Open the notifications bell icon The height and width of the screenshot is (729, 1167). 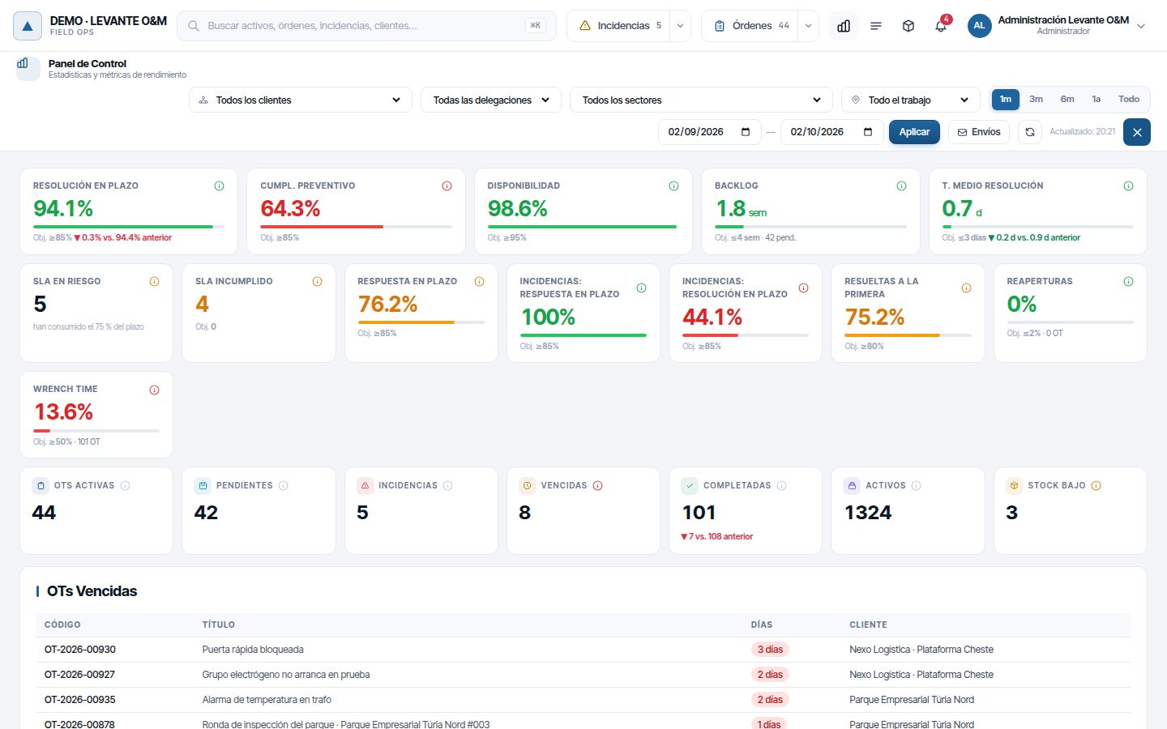click(x=941, y=26)
